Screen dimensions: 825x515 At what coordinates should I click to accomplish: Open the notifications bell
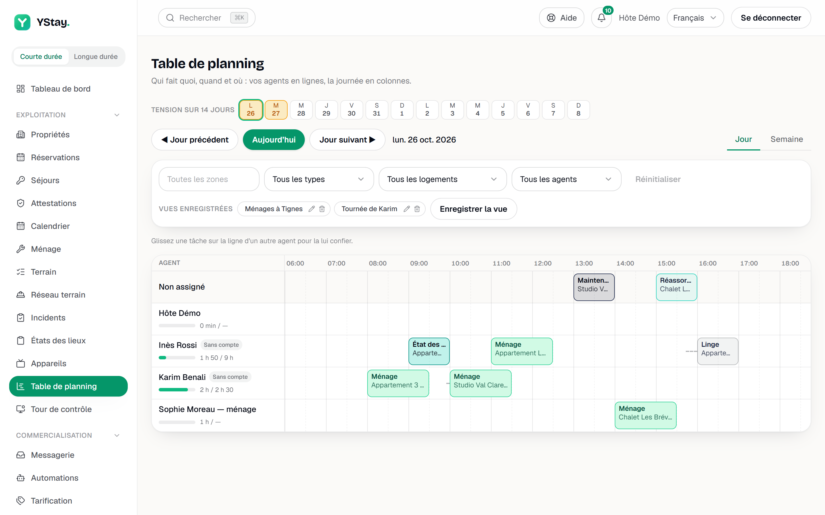pos(601,18)
